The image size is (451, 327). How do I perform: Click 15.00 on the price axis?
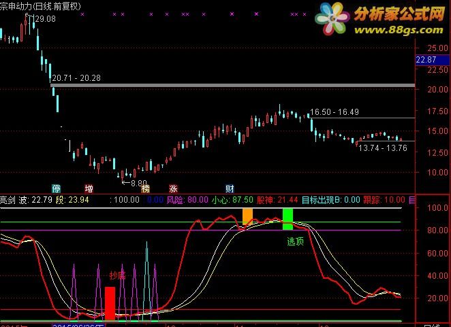click(437, 131)
